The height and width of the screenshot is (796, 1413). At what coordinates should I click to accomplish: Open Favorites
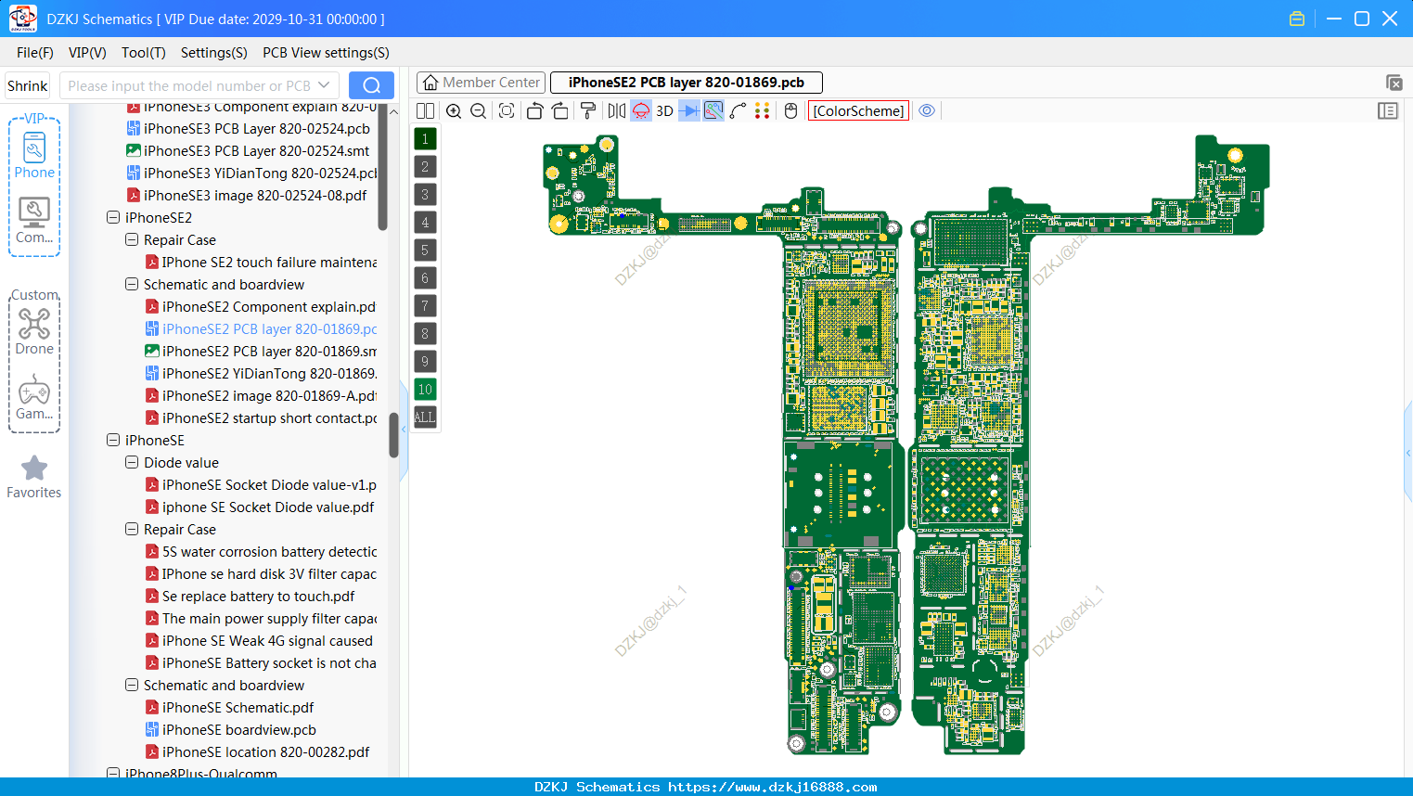(34, 477)
